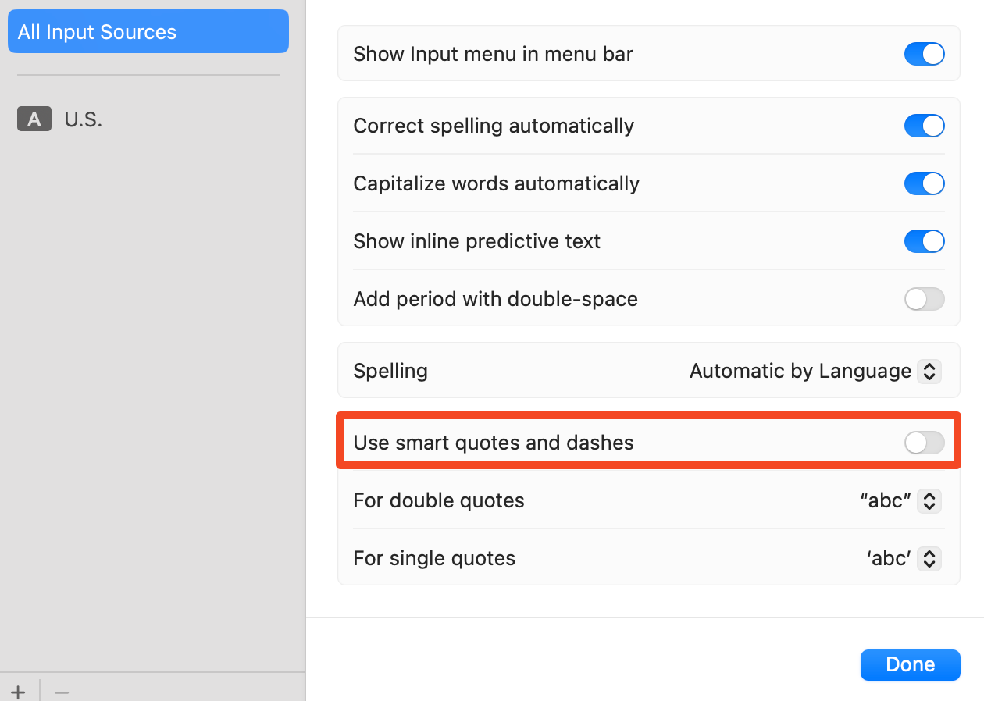Select the U.S. input source label
Viewport: 984px width, 701px height.
83,119
